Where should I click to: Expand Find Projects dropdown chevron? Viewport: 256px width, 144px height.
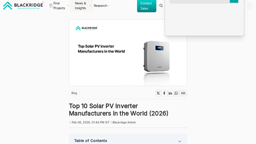(x=68, y=6)
